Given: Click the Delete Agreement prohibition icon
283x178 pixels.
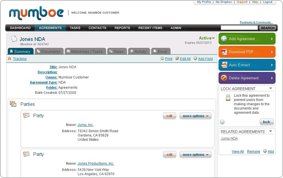Looking at the screenshot, I should tap(224, 78).
